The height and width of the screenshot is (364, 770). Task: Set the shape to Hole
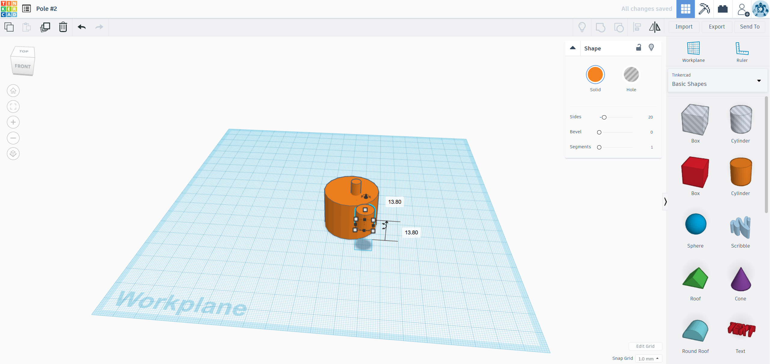coord(631,75)
